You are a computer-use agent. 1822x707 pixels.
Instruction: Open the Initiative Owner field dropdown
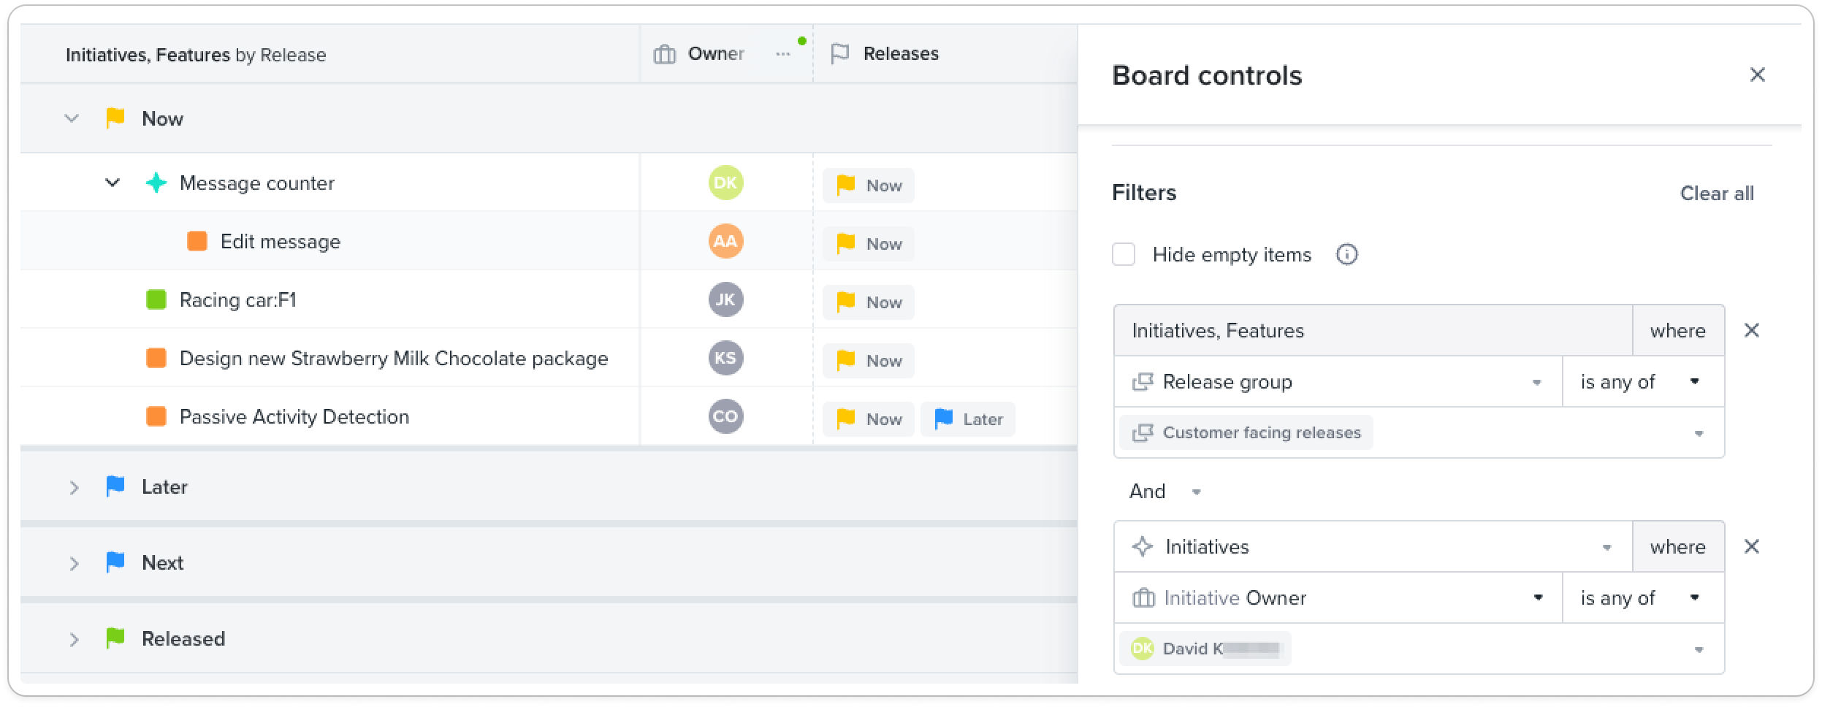point(1338,598)
